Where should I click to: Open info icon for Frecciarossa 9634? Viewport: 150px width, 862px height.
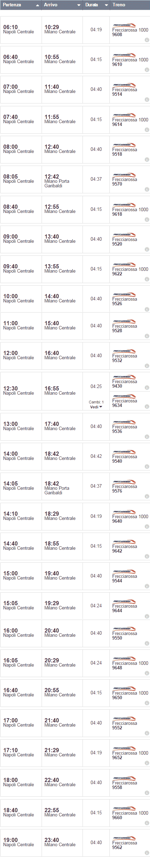point(147,407)
